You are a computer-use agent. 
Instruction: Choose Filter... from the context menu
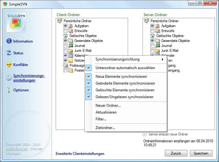[x=101, y=119]
